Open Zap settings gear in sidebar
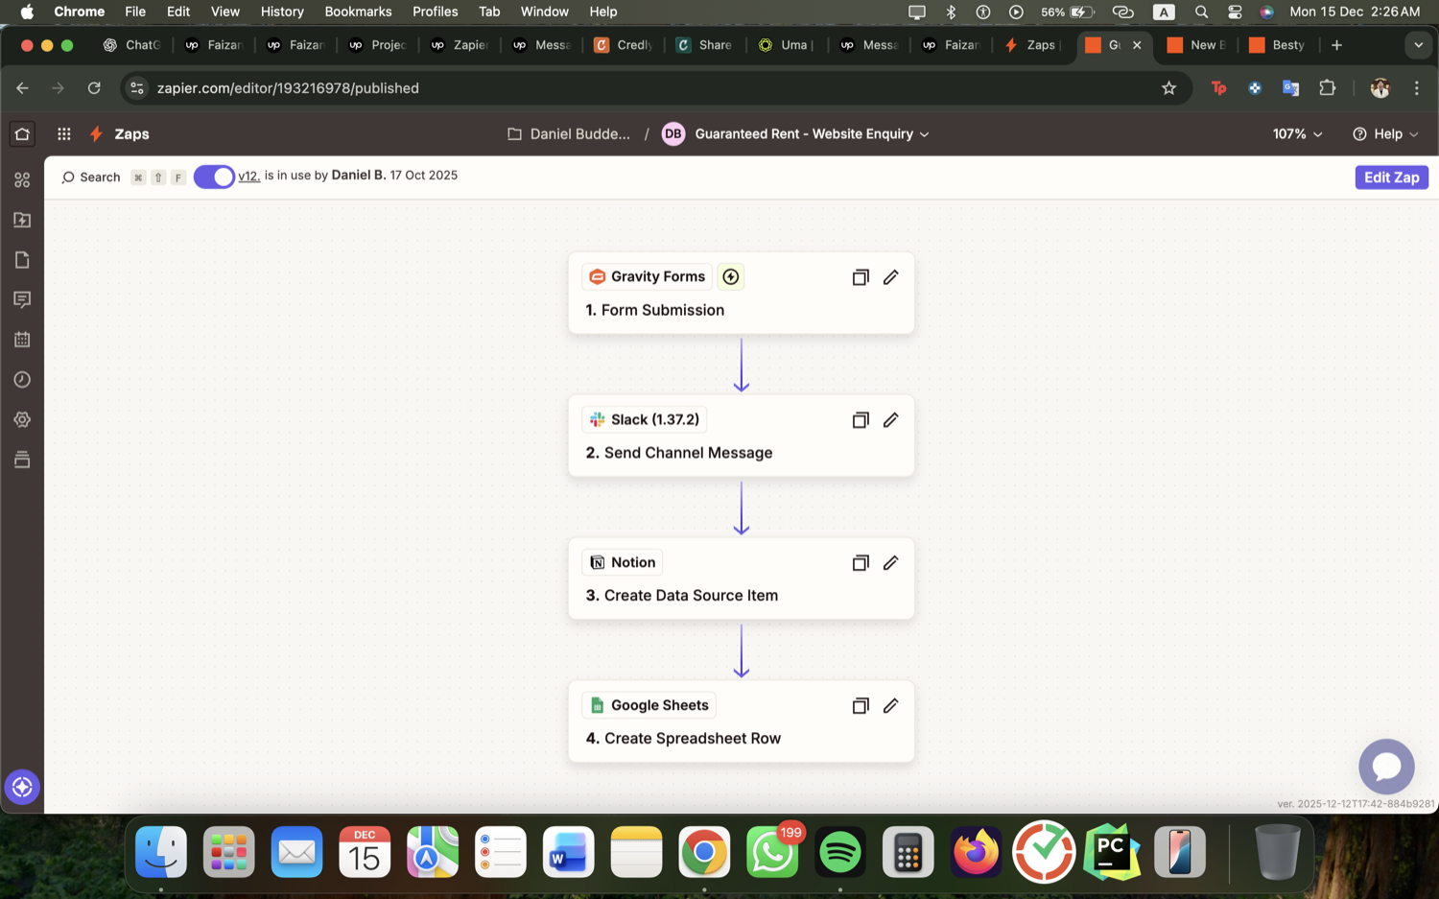The width and height of the screenshot is (1439, 899). [x=22, y=419]
